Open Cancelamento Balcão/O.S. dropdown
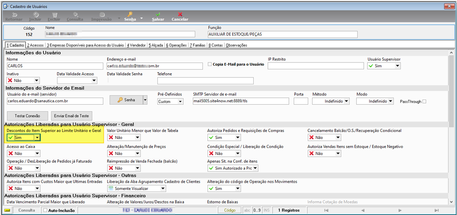457x215 pixels. 338,138
